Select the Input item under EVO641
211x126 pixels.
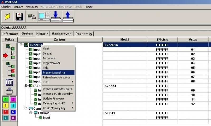46,118
